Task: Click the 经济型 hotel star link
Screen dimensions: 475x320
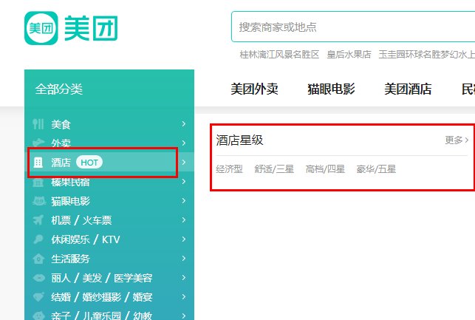Action: [229, 168]
